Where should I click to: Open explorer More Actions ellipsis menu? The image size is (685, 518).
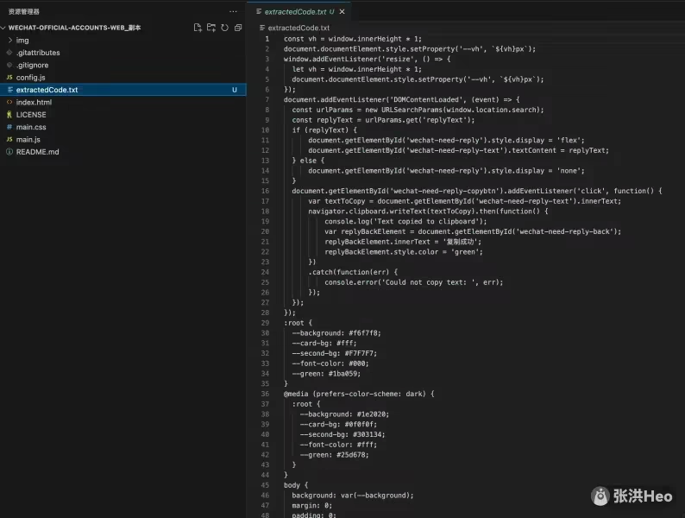click(233, 11)
